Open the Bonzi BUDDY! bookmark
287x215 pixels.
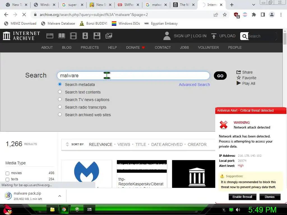[x=93, y=24]
